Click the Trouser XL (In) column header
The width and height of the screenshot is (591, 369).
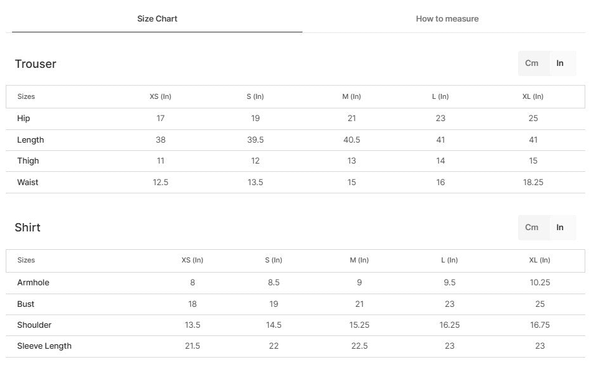coord(533,97)
